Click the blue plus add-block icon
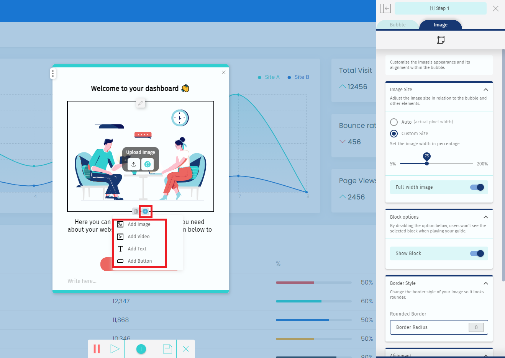The width and height of the screenshot is (505, 358). [x=145, y=211]
